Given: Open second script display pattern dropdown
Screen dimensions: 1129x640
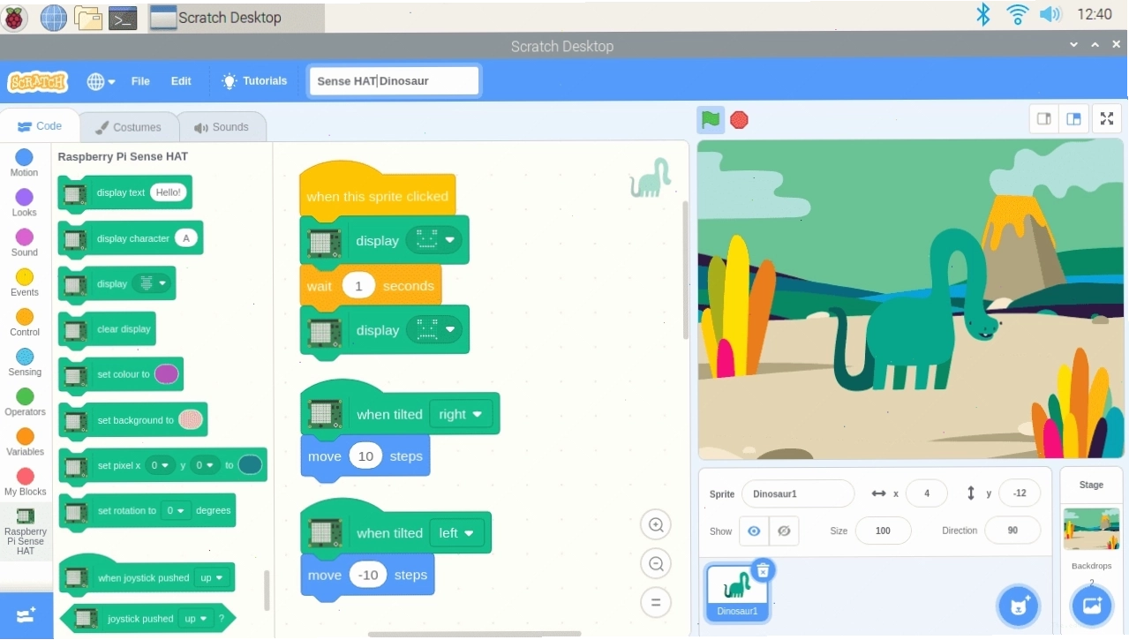Looking at the screenshot, I should coord(434,330).
